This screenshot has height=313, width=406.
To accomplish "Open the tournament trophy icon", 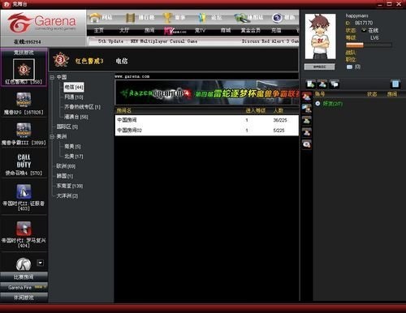I will [x=167, y=18].
